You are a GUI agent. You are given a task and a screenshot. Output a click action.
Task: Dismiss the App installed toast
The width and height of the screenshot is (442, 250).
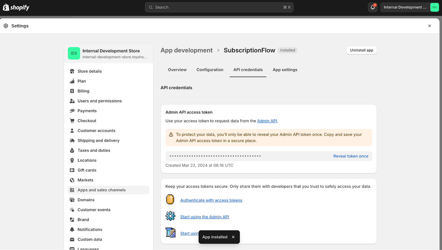click(x=233, y=237)
